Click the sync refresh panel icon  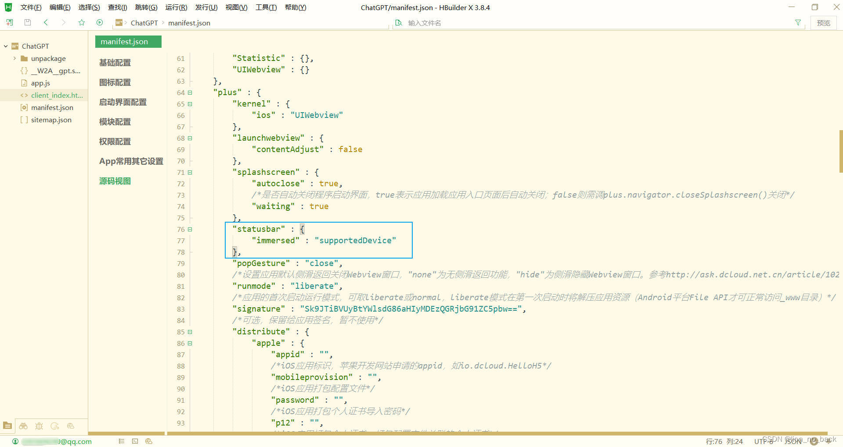tap(55, 426)
